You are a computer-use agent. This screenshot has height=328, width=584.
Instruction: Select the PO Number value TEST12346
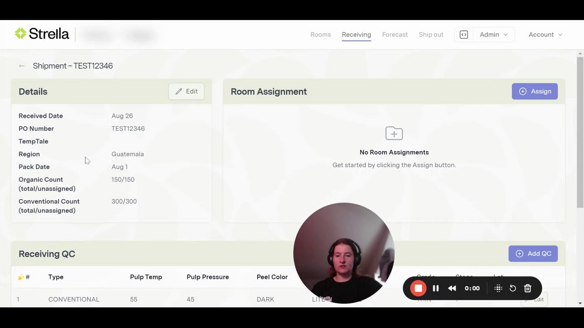click(128, 128)
